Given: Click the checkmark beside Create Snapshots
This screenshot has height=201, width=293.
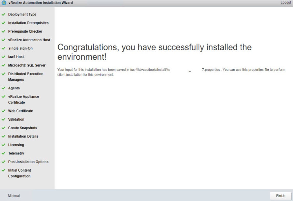Looking at the screenshot, I should [3, 128].
